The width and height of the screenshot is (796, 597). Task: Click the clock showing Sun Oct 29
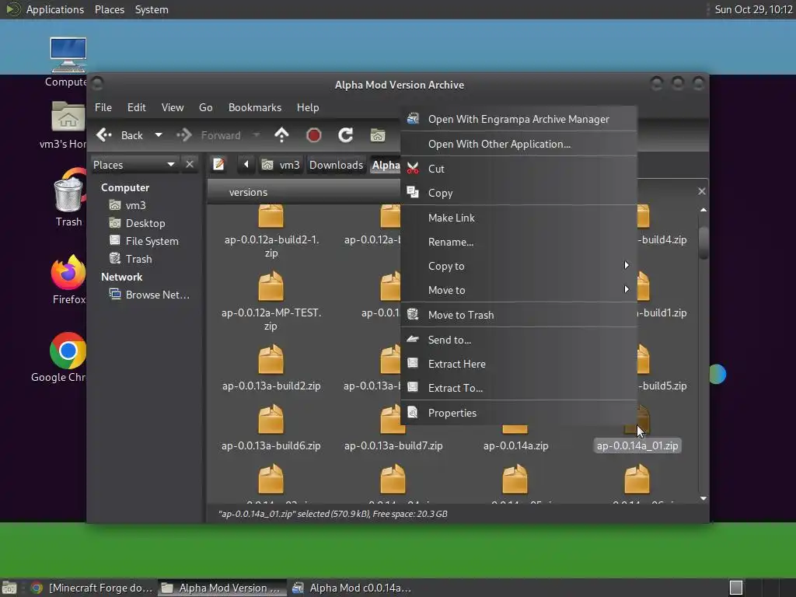tap(753, 9)
